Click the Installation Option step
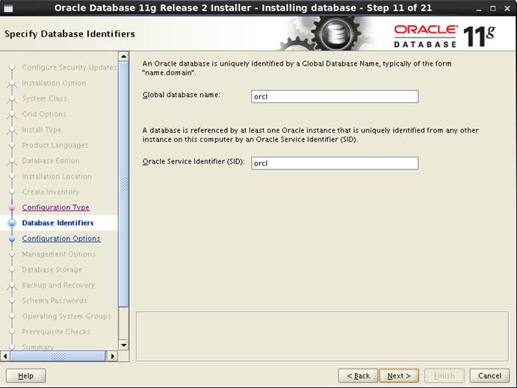 tap(54, 83)
